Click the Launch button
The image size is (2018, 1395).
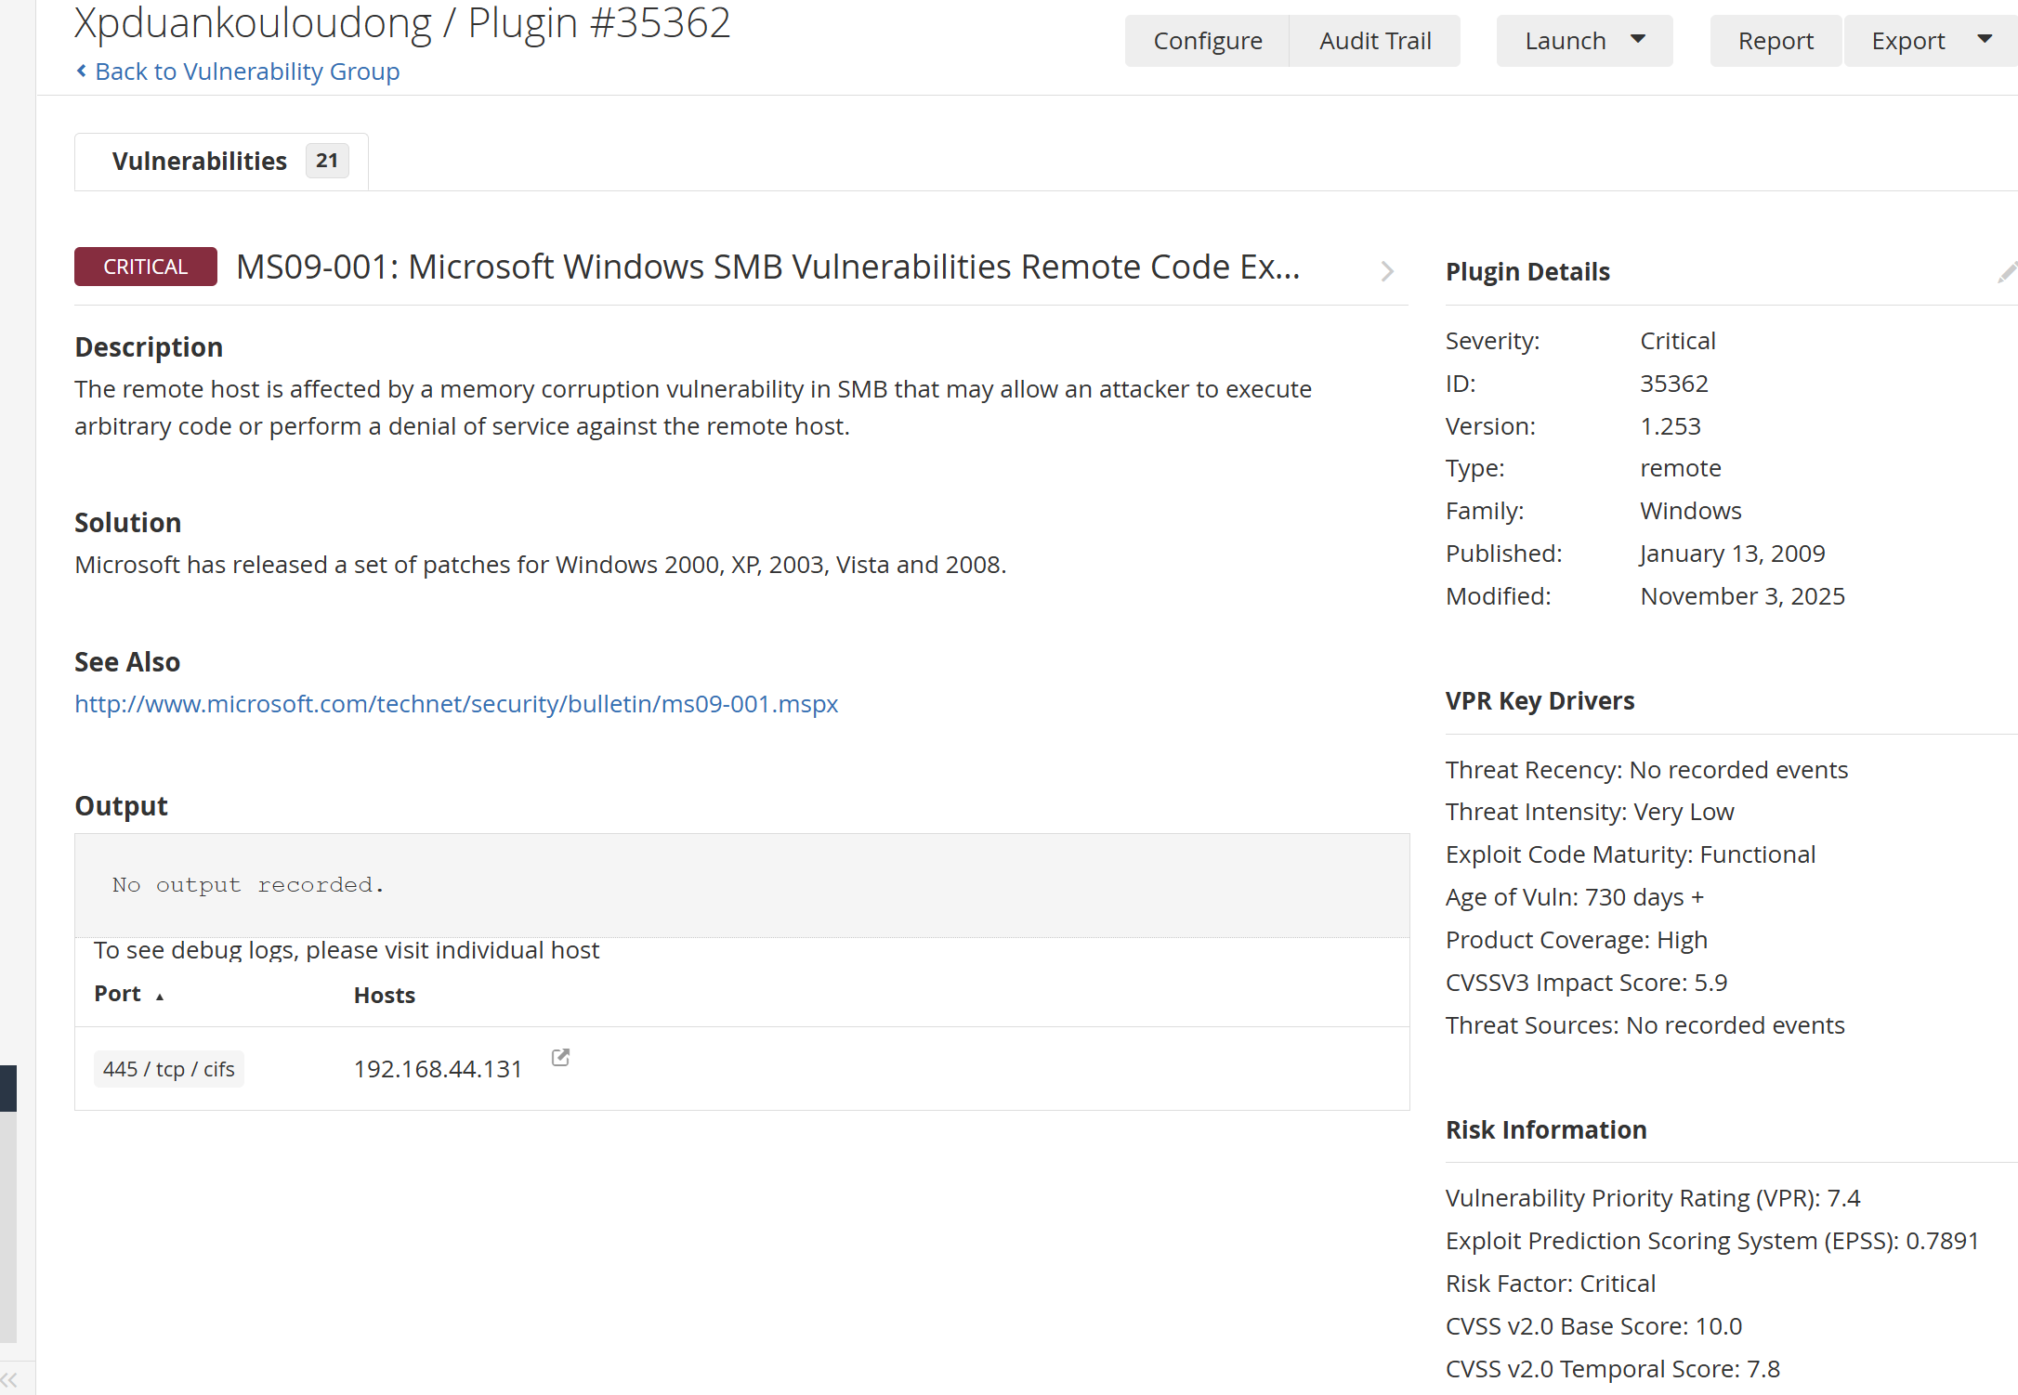coord(1566,41)
